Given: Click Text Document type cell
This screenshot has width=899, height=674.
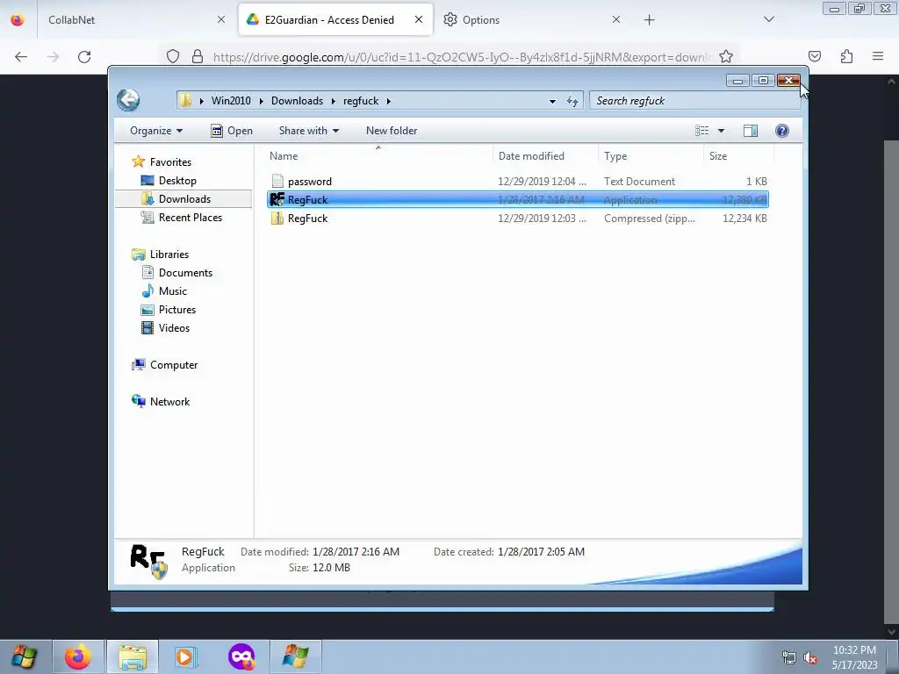Looking at the screenshot, I should 639,182.
